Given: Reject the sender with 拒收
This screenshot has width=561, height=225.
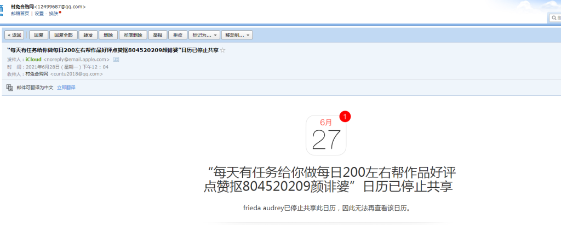Looking at the screenshot, I should coord(178,35).
